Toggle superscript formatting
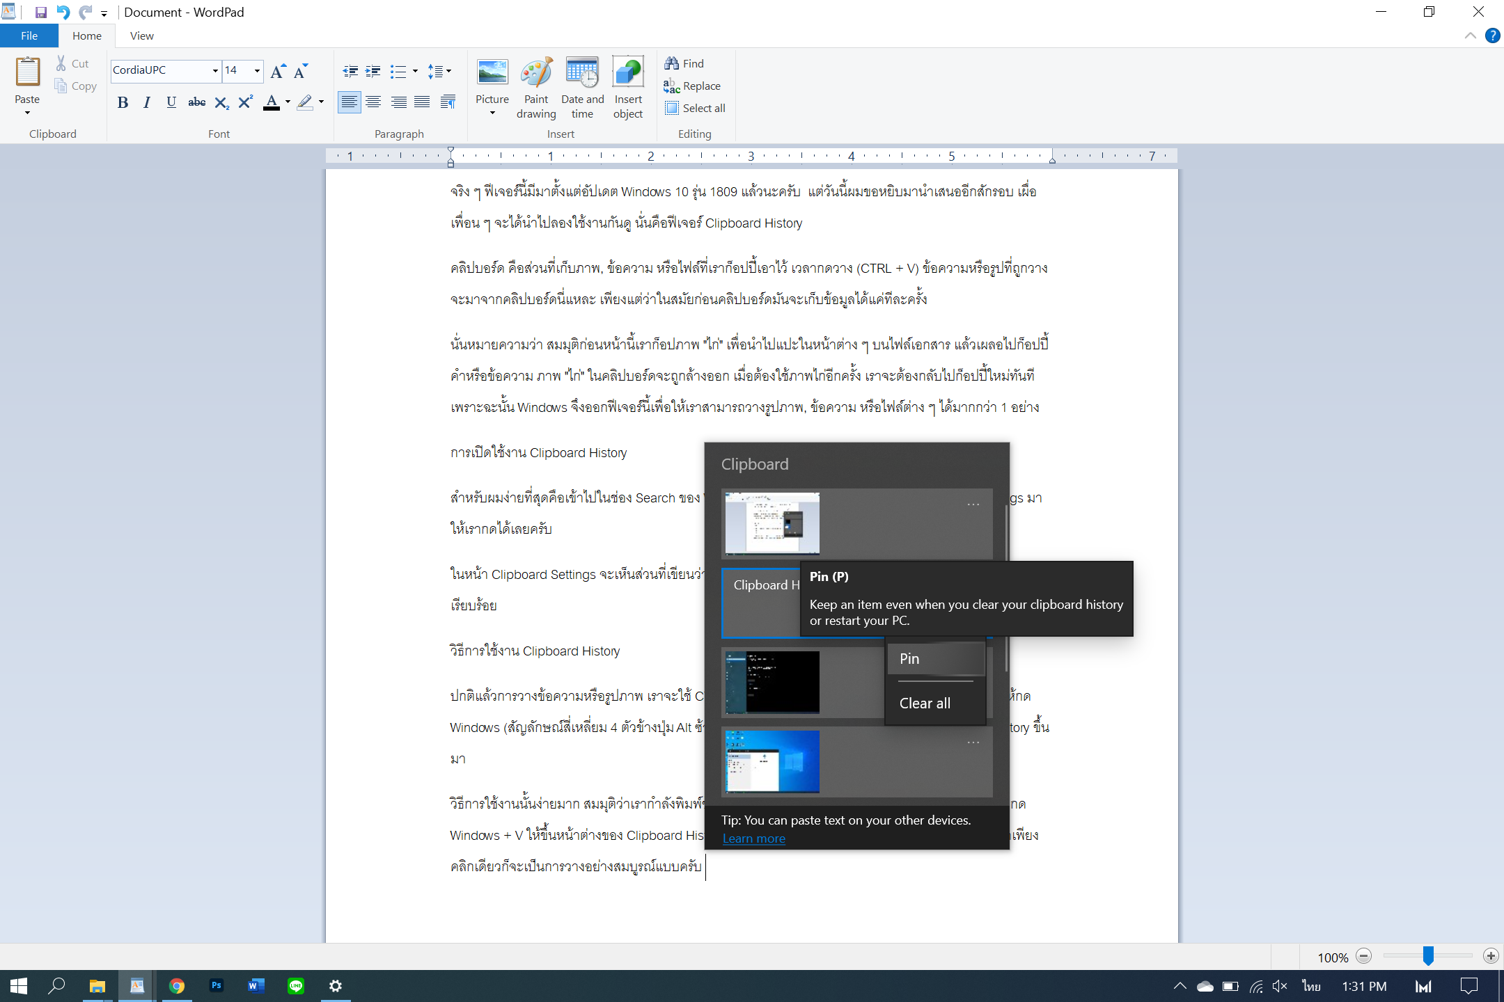This screenshot has height=1002, width=1504. click(x=245, y=102)
